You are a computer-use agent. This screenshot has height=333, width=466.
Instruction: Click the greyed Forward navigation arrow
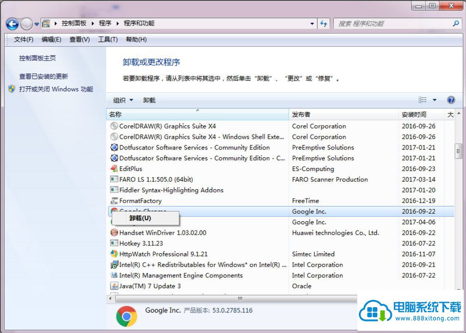click(x=26, y=24)
